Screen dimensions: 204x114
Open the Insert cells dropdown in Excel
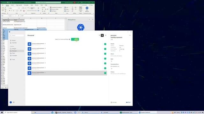point(67,8)
